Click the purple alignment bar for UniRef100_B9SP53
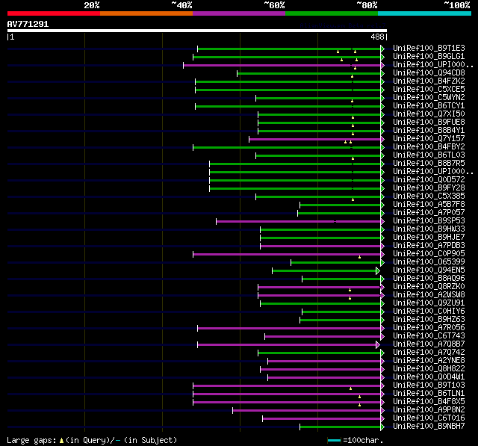 [299, 221]
